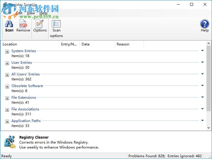Click "Problems Found: 828" in the status bar

click(147, 156)
